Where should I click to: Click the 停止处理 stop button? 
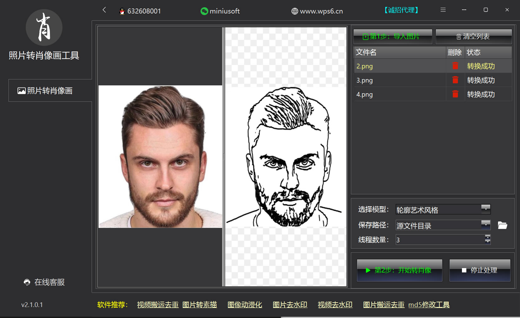(480, 270)
